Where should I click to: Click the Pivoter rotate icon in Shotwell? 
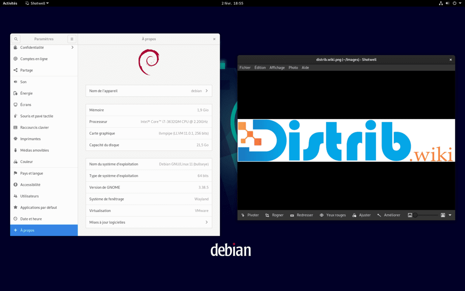pyautogui.click(x=243, y=215)
